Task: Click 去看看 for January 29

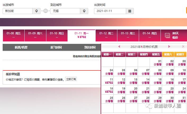Action: coord(158,101)
